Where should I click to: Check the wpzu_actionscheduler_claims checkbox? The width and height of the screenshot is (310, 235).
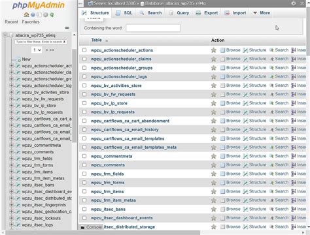(84, 59)
